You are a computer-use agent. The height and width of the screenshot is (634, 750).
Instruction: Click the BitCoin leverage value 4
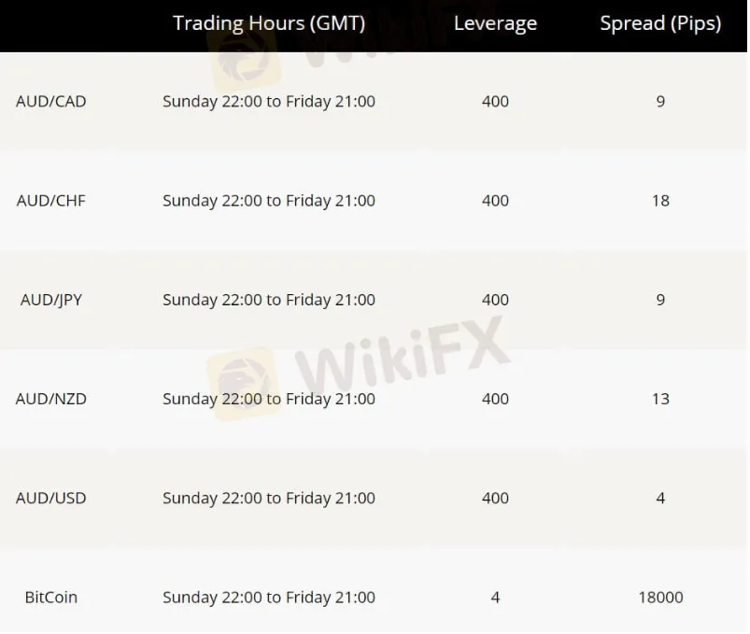[495, 597]
